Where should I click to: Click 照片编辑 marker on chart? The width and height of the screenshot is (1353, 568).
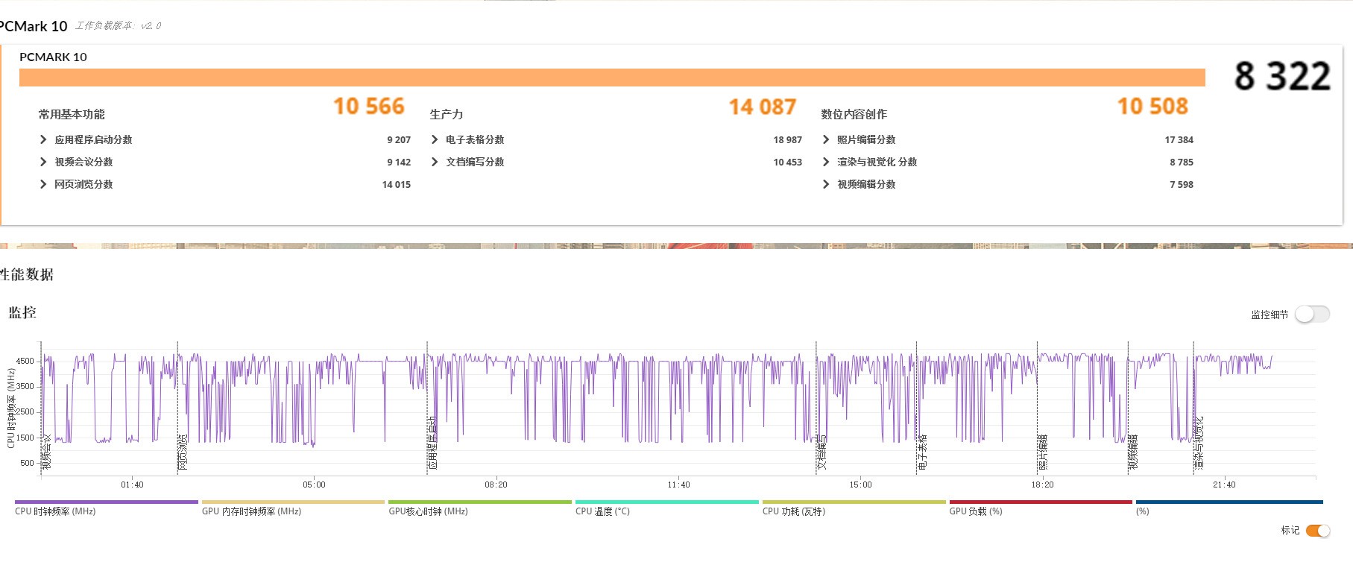[x=1044, y=452]
